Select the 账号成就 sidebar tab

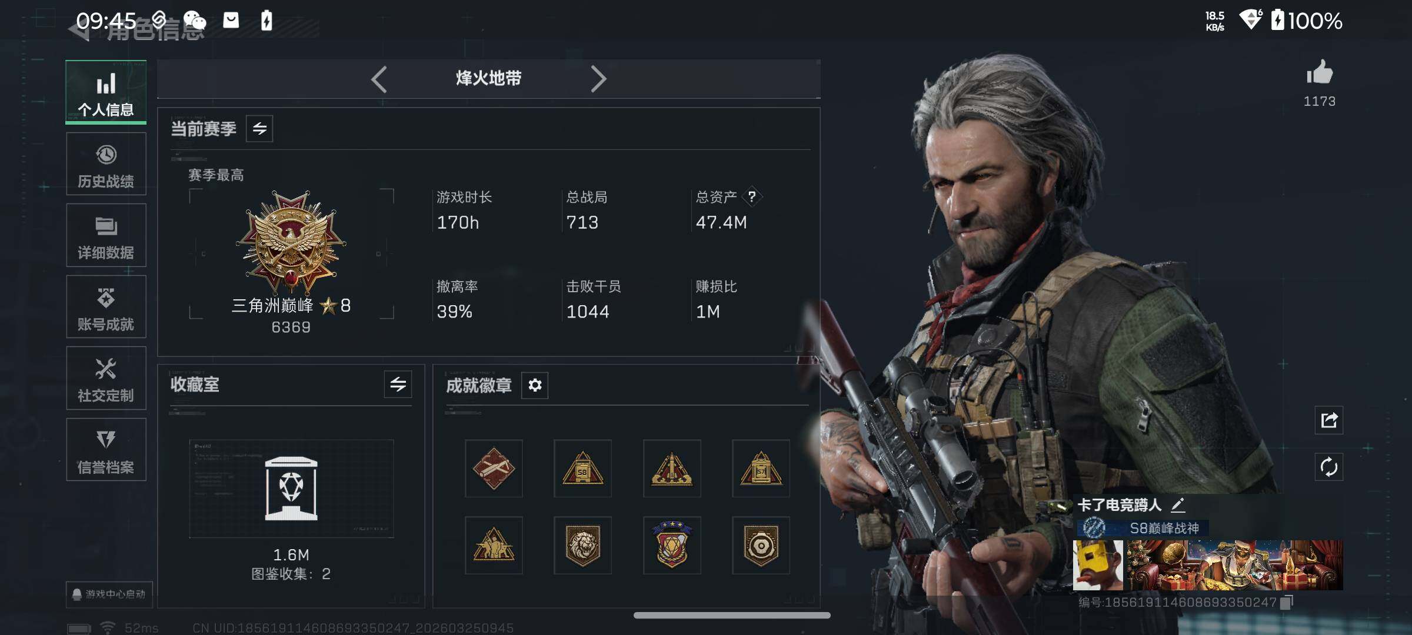(x=106, y=307)
